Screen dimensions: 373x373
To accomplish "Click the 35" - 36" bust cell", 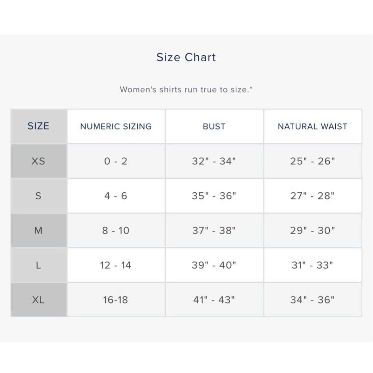I will [x=214, y=196].
